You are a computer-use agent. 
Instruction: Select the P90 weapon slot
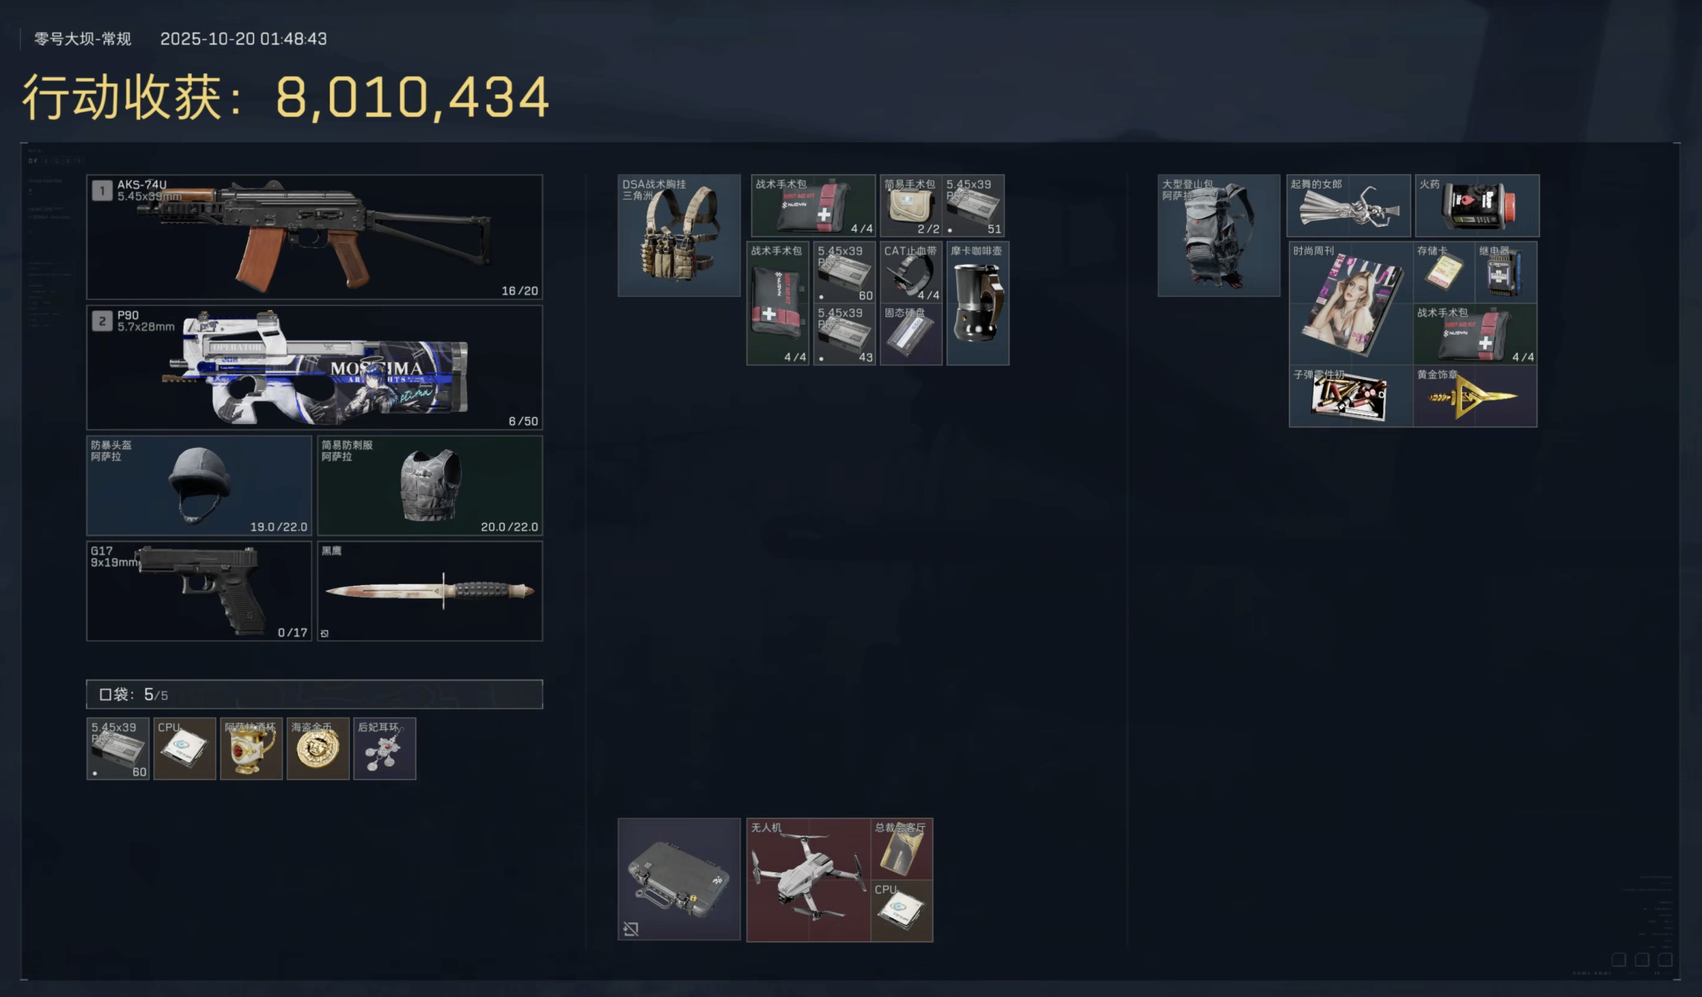314,367
